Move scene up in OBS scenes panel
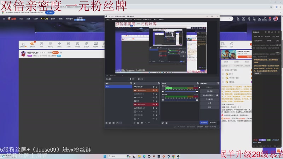This screenshot has width=283, height=159. click(x=117, y=123)
